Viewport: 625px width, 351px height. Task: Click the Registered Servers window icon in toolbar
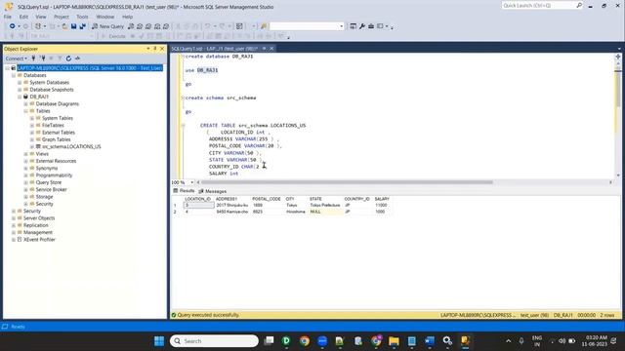[x=354, y=26]
